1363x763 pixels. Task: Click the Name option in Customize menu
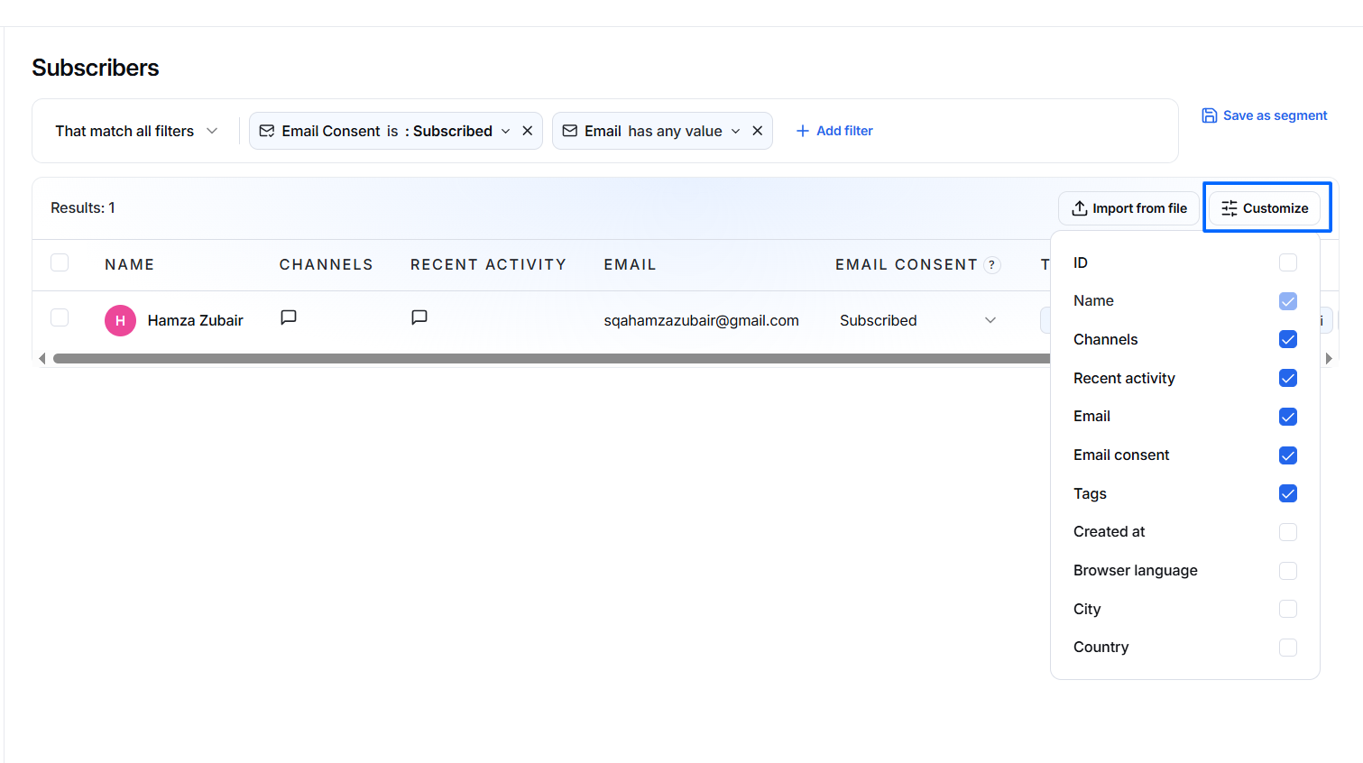(x=1093, y=300)
